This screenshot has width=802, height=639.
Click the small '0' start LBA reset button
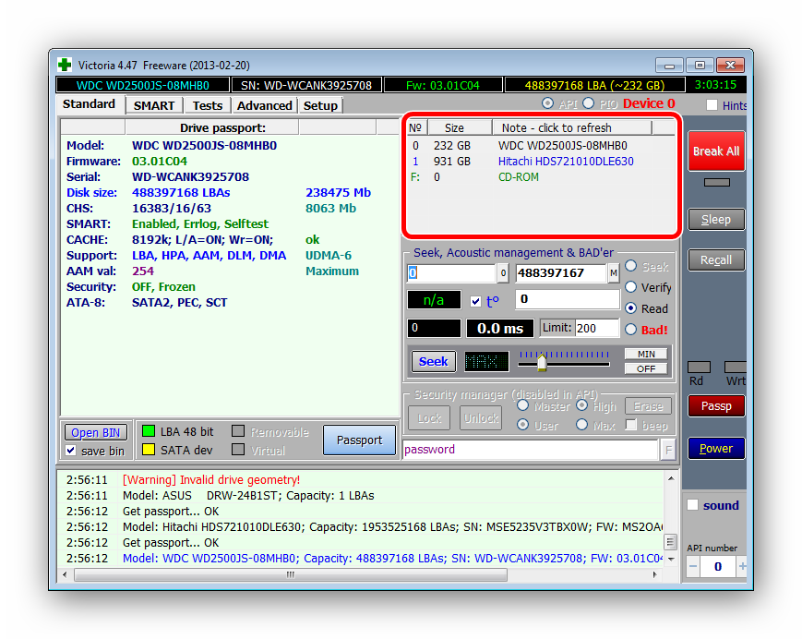pos(503,273)
